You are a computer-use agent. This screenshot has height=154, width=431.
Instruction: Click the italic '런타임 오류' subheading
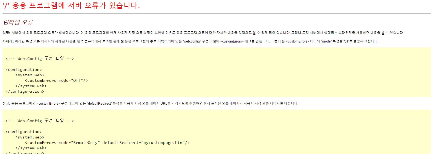[18, 22]
